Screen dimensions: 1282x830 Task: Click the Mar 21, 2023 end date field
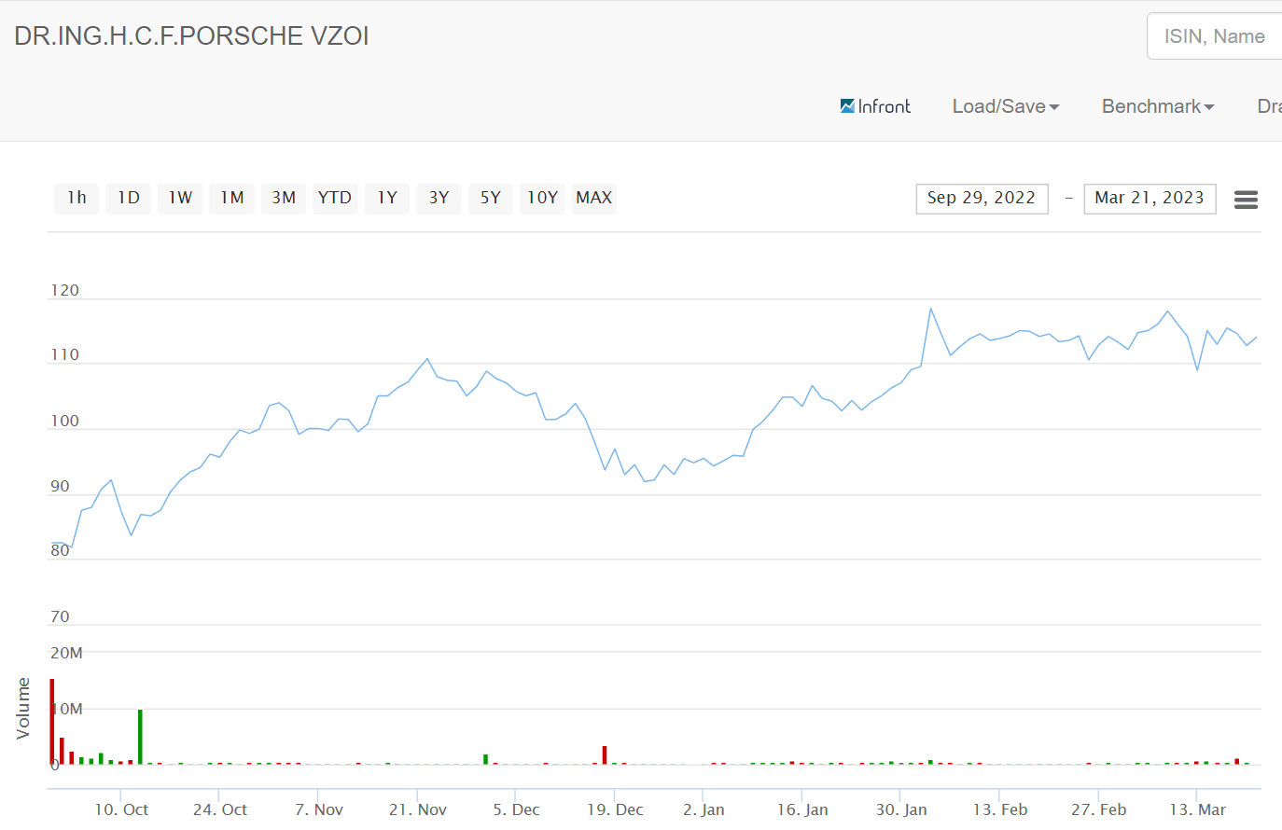pos(1150,199)
